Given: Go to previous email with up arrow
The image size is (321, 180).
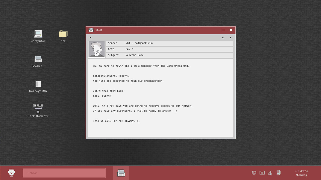Looking at the screenshot, I should pyautogui.click(x=223, y=37).
